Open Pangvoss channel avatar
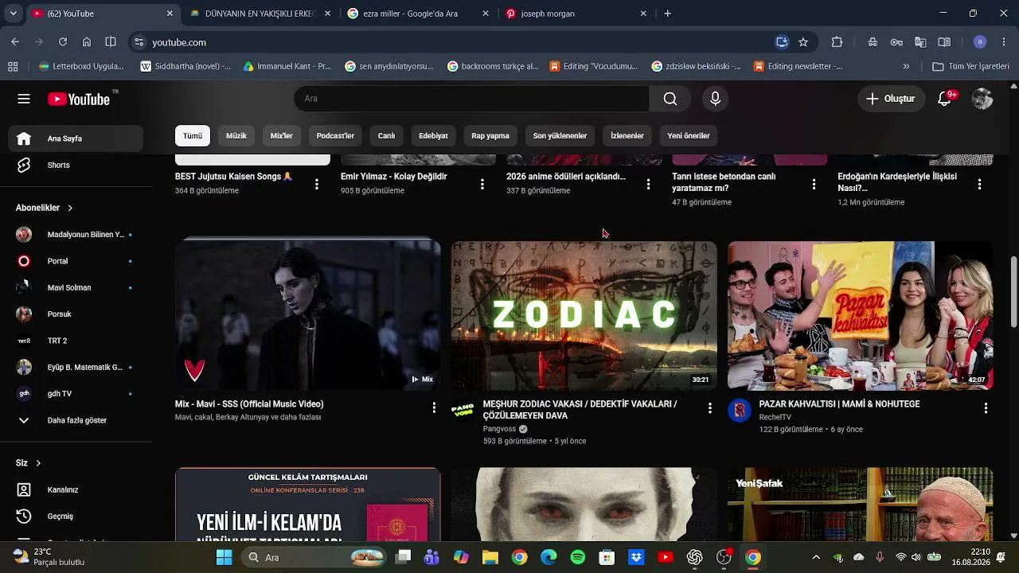Image resolution: width=1019 pixels, height=573 pixels. [x=463, y=410]
